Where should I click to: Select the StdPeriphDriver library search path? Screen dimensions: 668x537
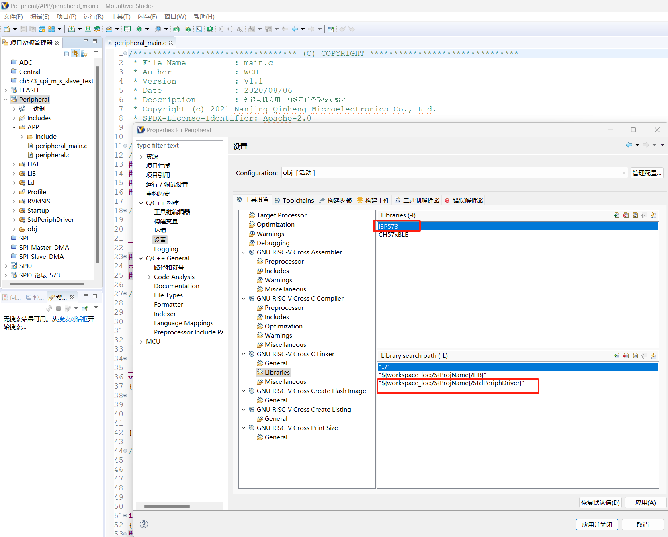[518, 383]
